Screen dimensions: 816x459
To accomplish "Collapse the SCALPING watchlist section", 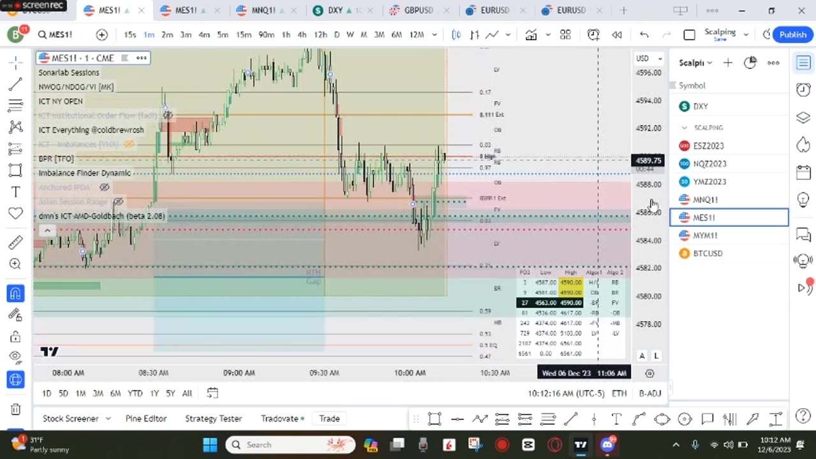I will pyautogui.click(x=685, y=127).
